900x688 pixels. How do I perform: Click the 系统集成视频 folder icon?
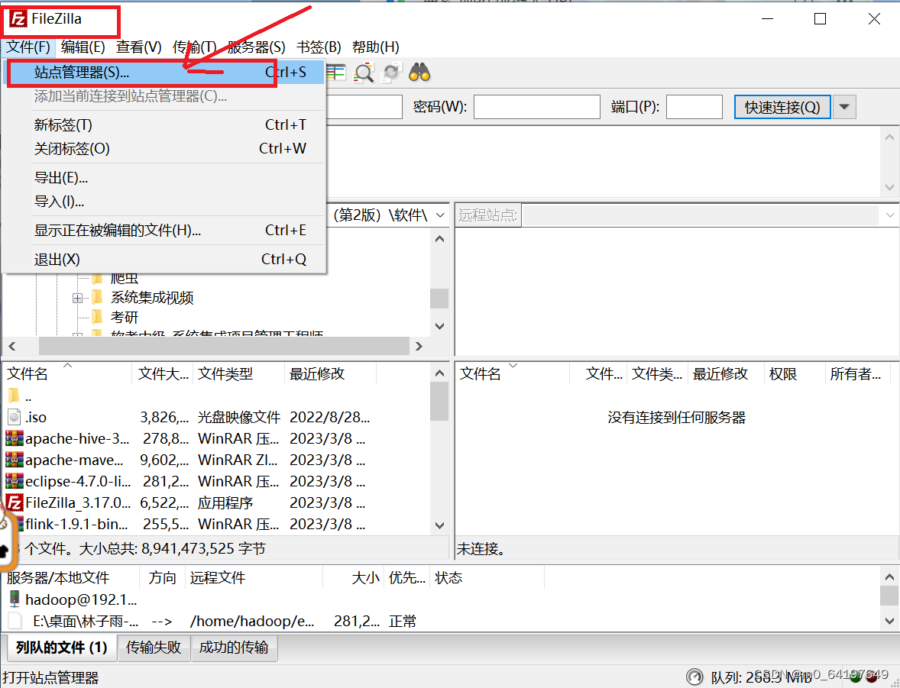pos(98,297)
